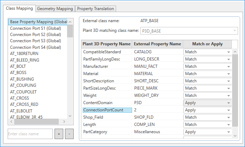Click property table scroll down arrow
245x147 pixels.
point(235,136)
